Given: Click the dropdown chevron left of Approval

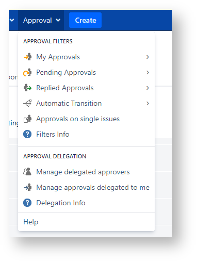Looking at the screenshot, I should 12,20.
